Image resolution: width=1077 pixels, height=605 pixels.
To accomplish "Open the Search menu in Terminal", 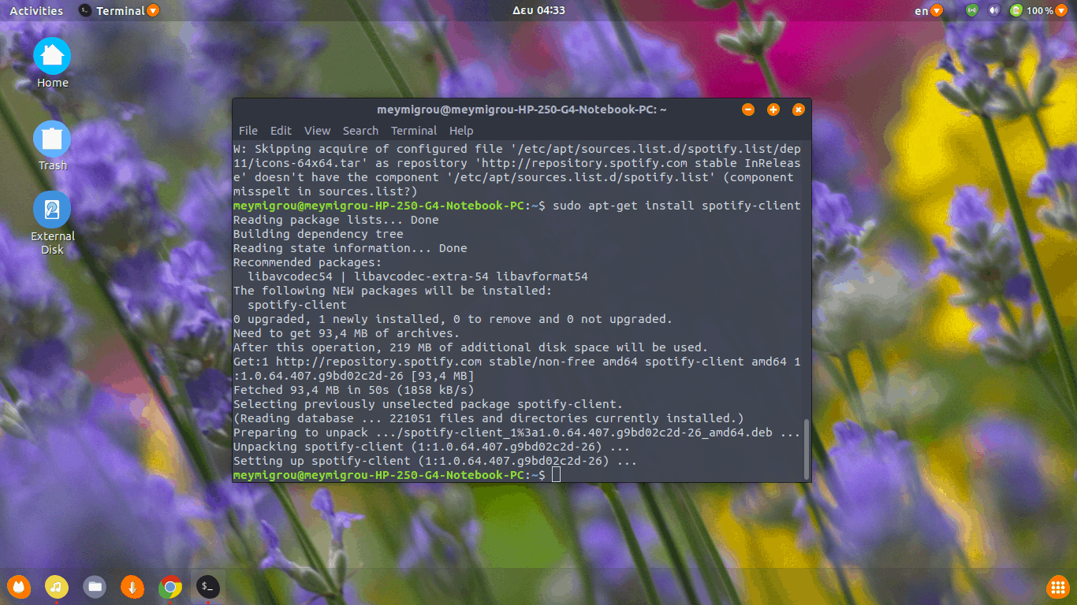I will coord(360,131).
